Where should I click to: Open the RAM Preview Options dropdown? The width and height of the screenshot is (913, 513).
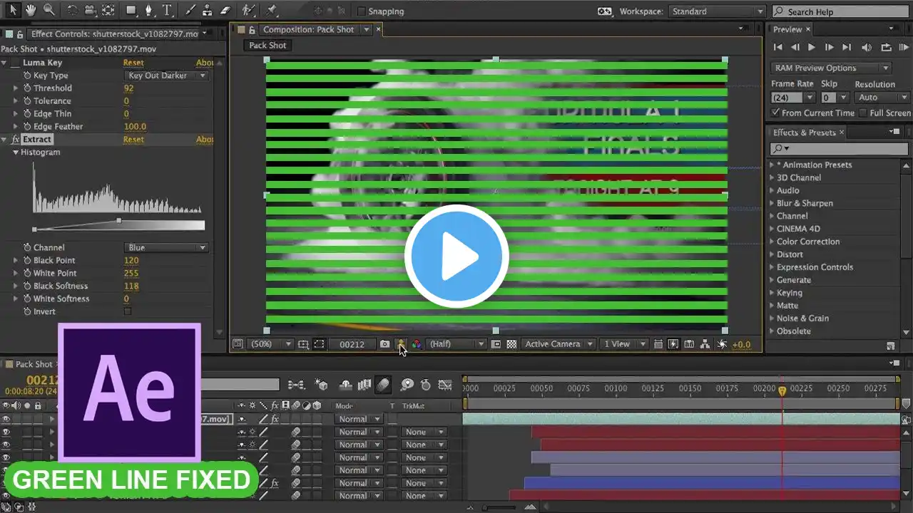[831, 68]
